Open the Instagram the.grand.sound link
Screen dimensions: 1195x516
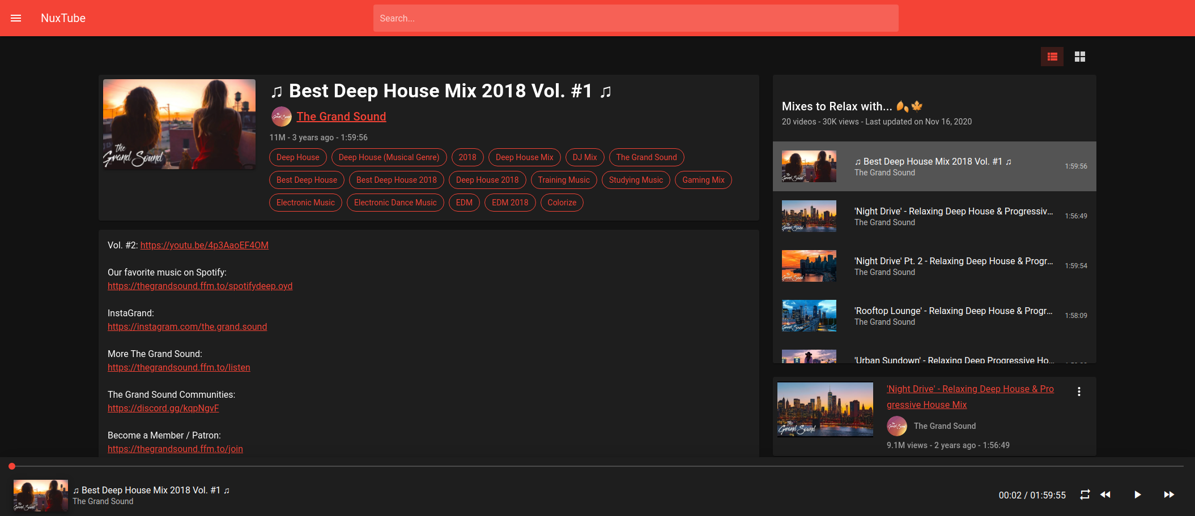(x=187, y=326)
